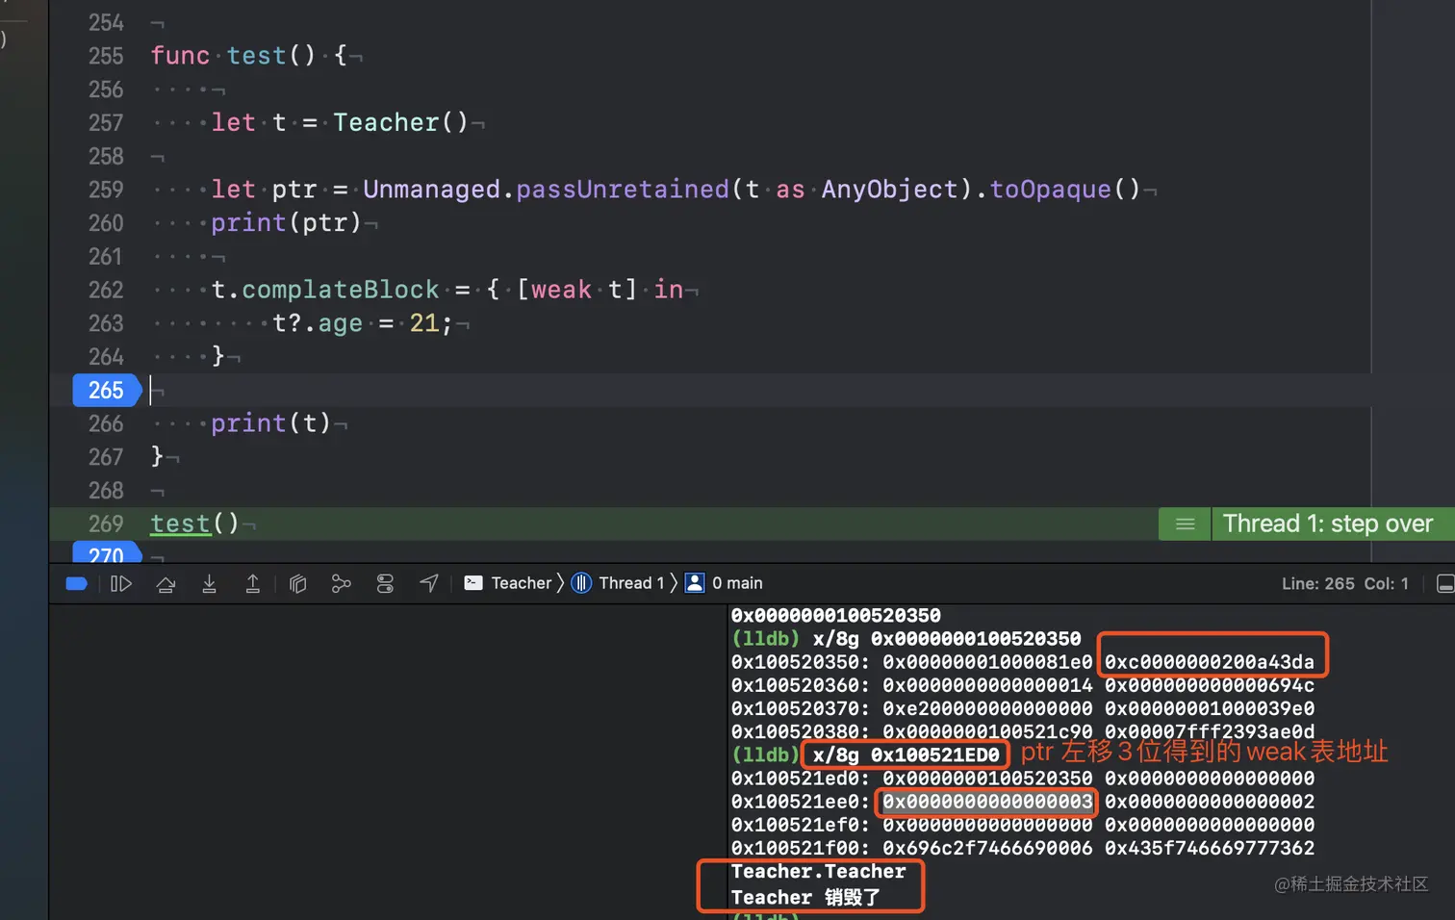Select '0 main' frame in jump bar
Image resolution: width=1455 pixels, height=920 pixels.
(x=725, y=583)
